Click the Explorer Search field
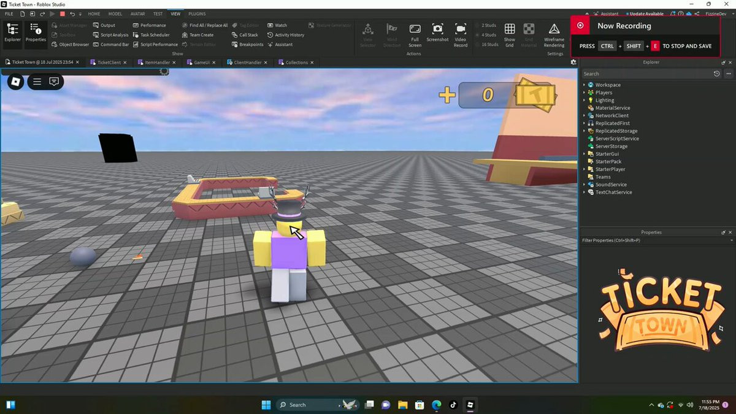This screenshot has height=414, width=736. [647, 74]
